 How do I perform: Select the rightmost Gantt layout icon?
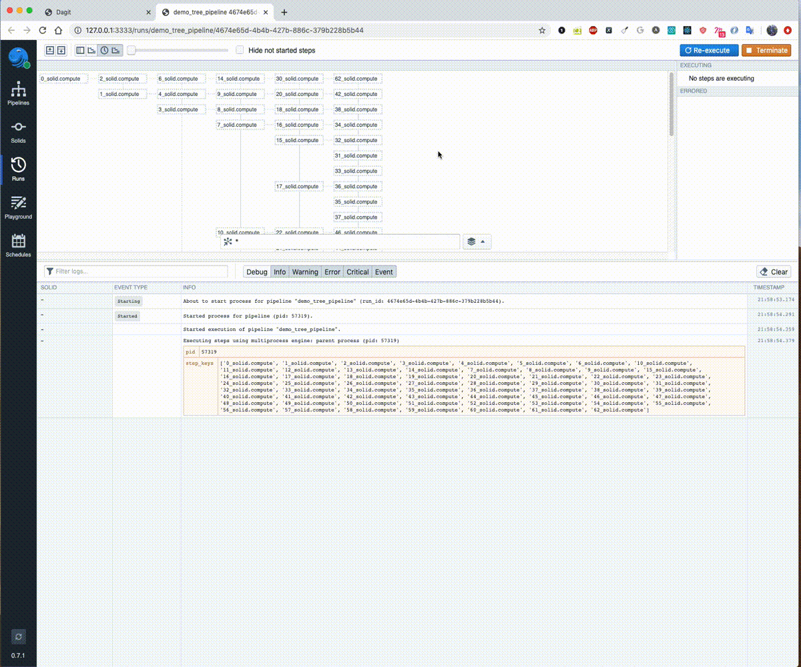click(x=116, y=50)
